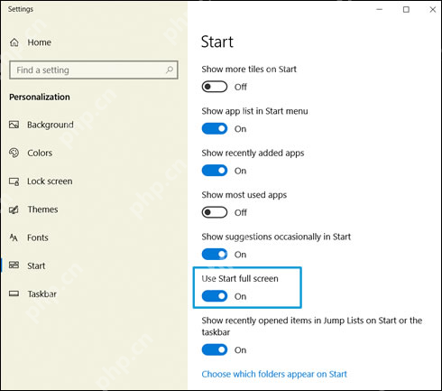Click the Start page title
The image size is (442, 391).
point(217,42)
